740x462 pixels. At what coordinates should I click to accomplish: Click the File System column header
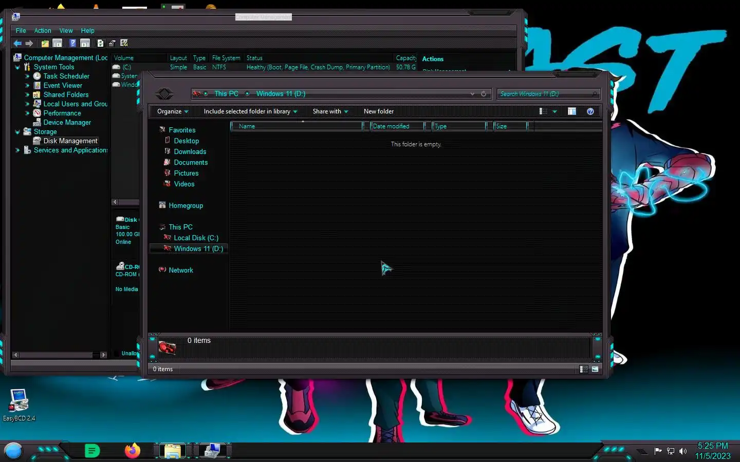[226, 58]
